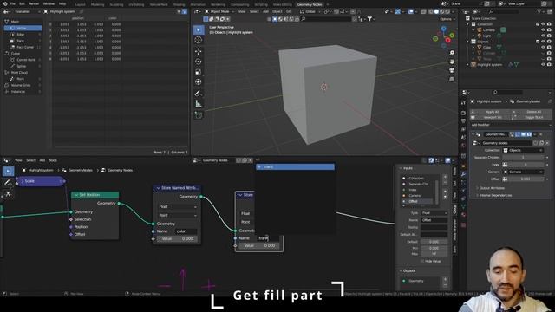Open the Window menu
Screen dimensions: 555x312
(x=49, y=3)
